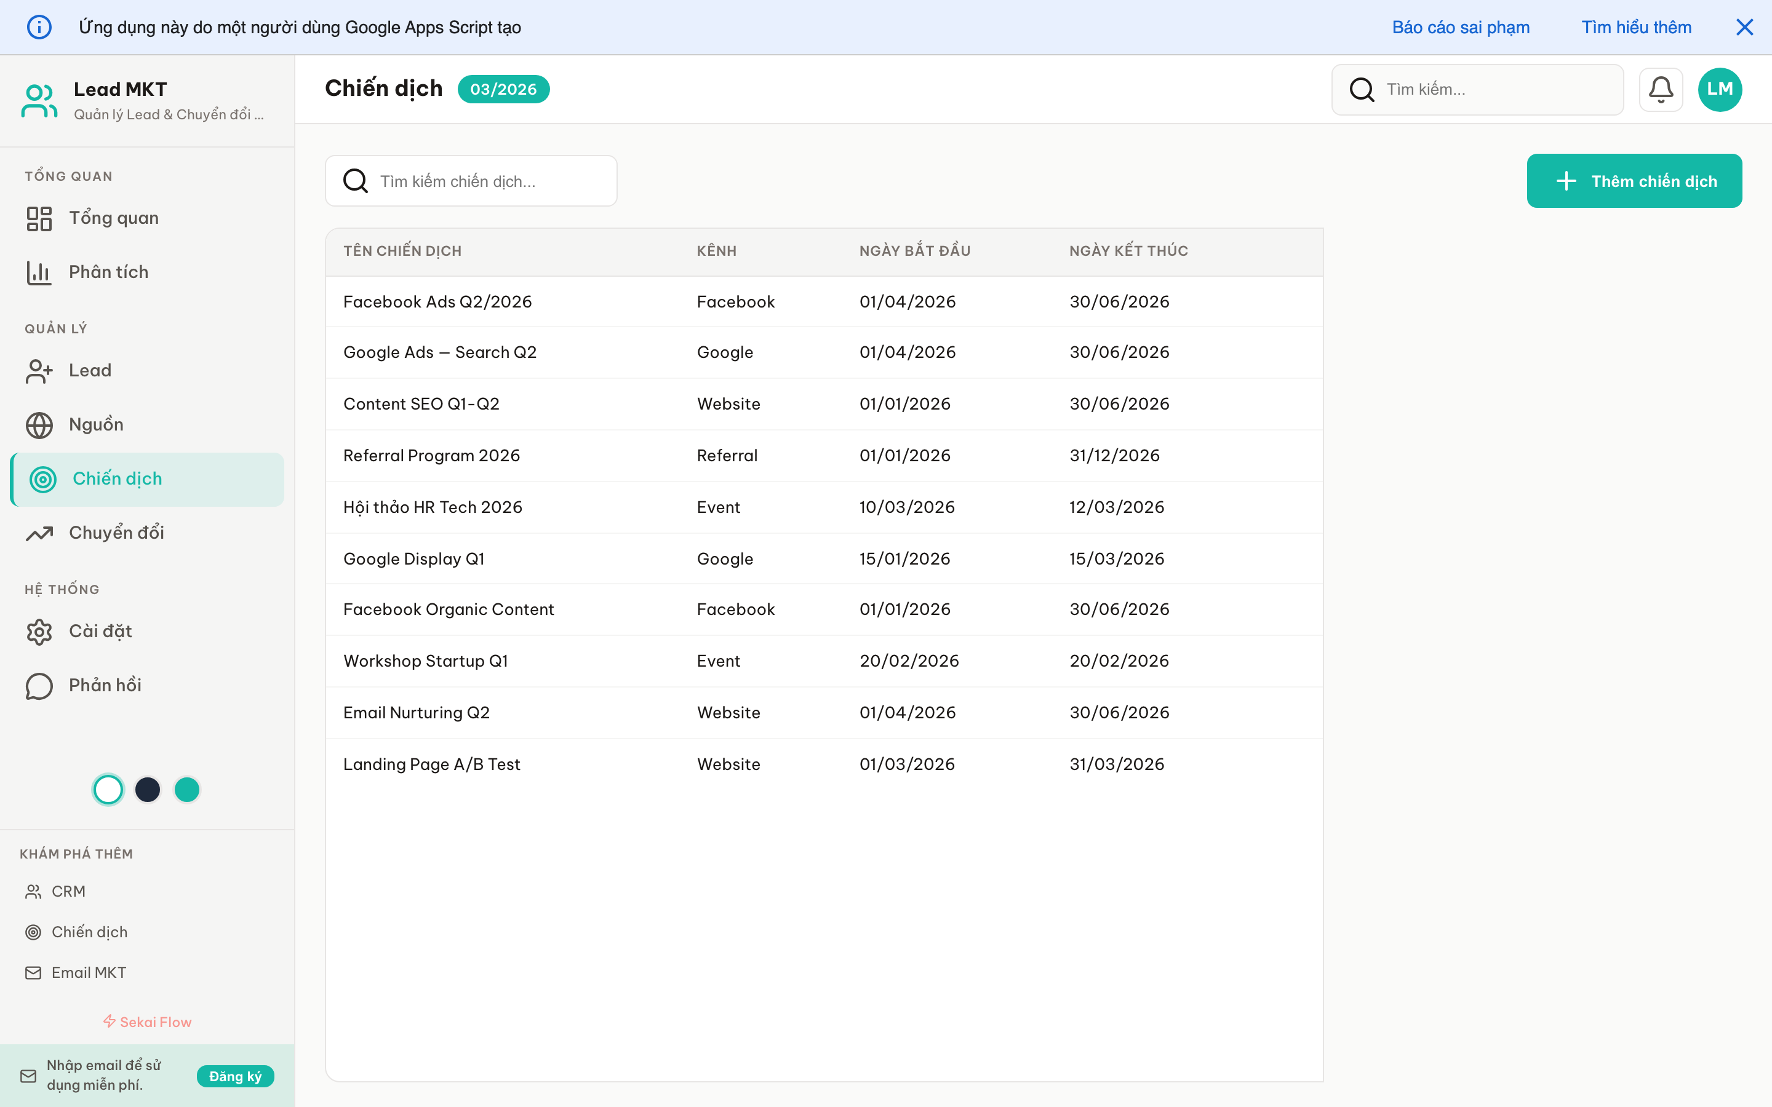Screen dimensions: 1772x1107
Task: Open Cài đặt via the gear icon
Action: (x=39, y=631)
